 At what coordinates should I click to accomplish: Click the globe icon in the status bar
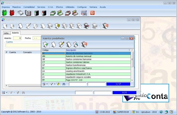click(x=161, y=112)
